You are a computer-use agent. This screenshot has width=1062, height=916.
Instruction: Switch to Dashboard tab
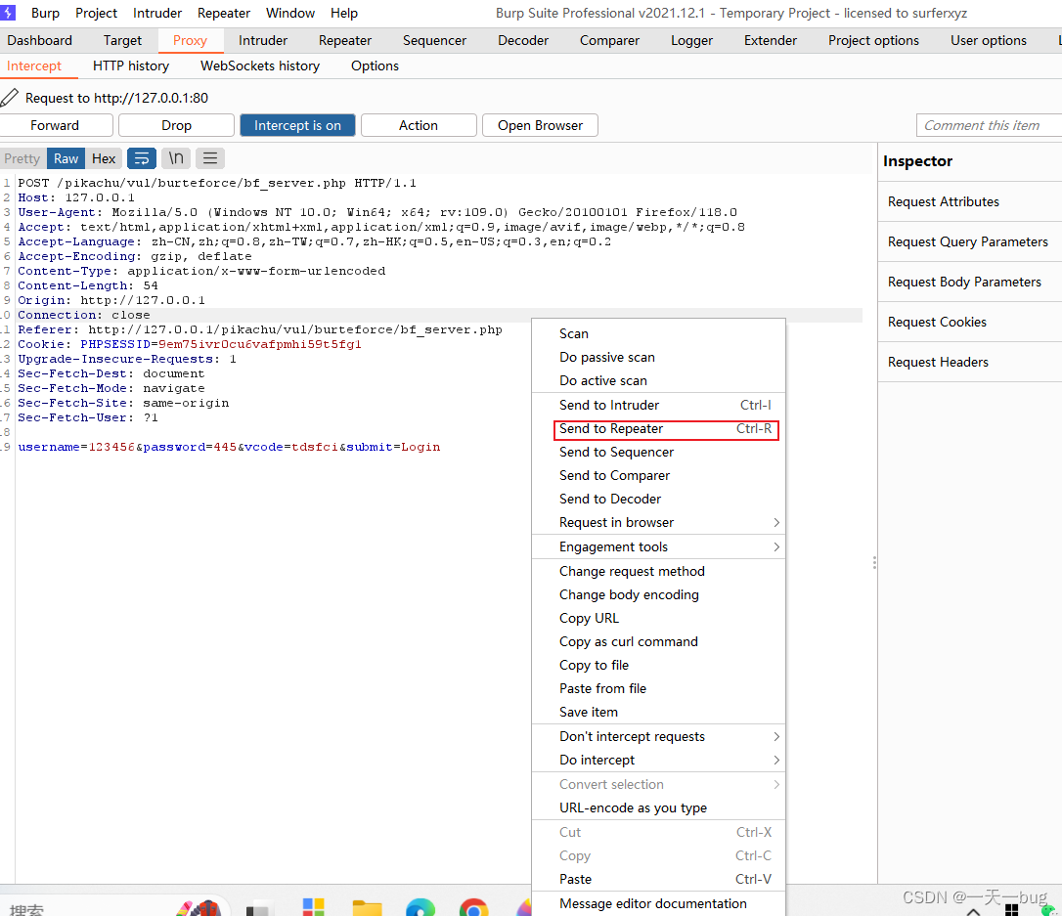[39, 41]
